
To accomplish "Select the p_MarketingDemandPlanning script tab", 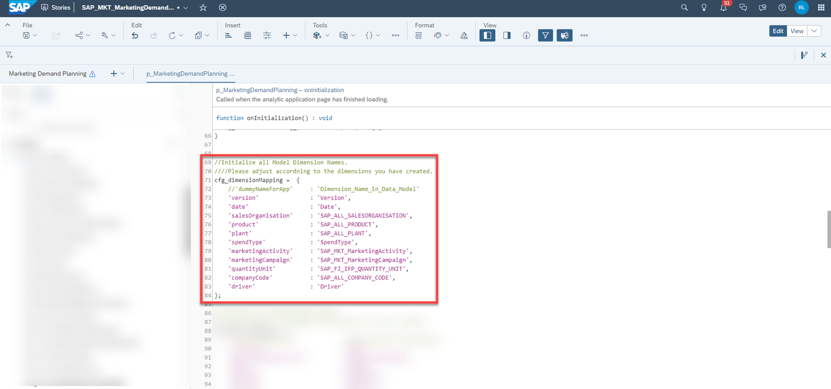I will point(191,74).
